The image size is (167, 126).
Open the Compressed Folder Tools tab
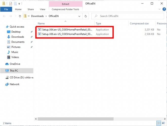[66, 9]
